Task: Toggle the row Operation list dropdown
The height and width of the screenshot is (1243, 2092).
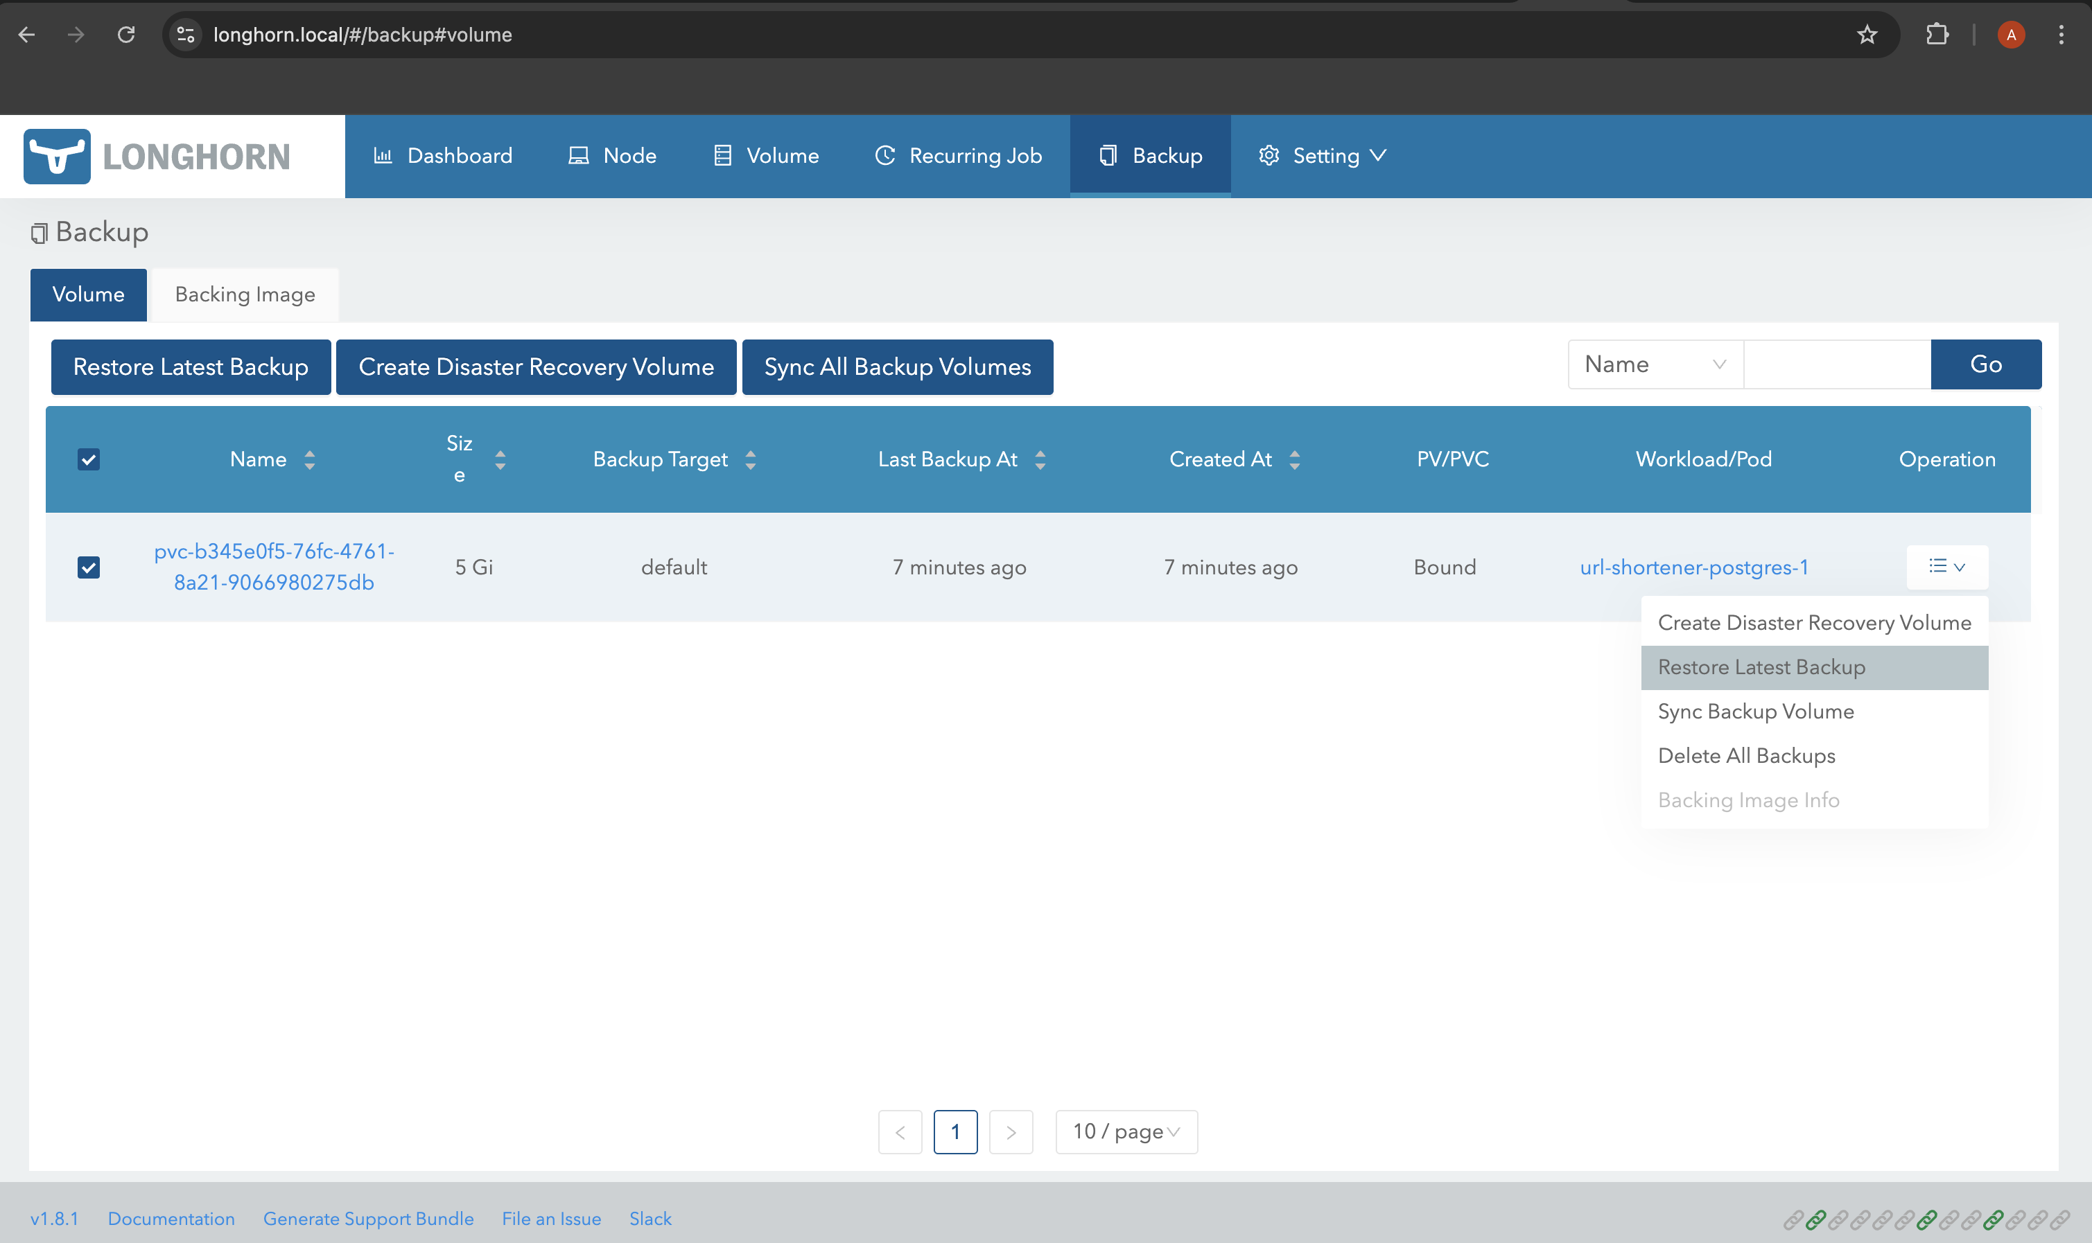Action: point(1946,567)
